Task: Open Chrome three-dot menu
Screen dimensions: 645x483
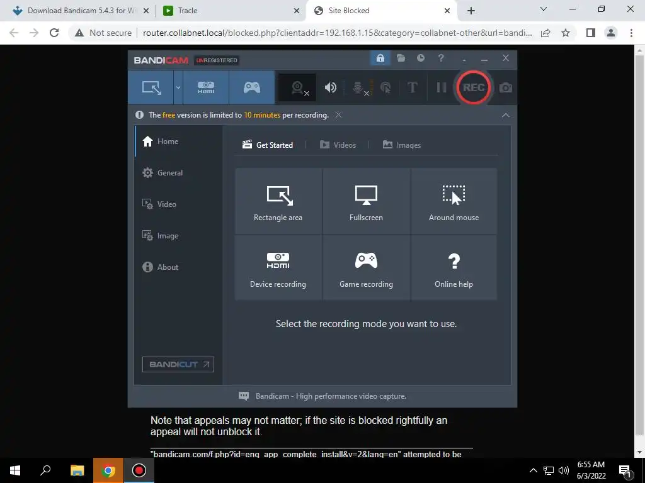Action: (631, 33)
